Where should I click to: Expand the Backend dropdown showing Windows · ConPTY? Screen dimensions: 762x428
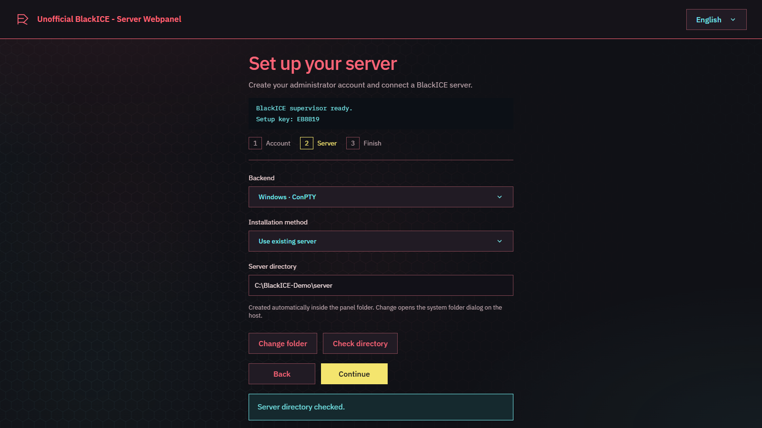click(x=381, y=197)
